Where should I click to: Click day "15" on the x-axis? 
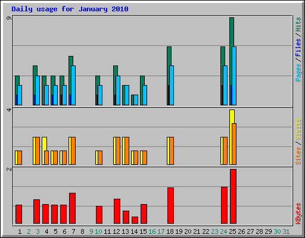click(x=143, y=231)
